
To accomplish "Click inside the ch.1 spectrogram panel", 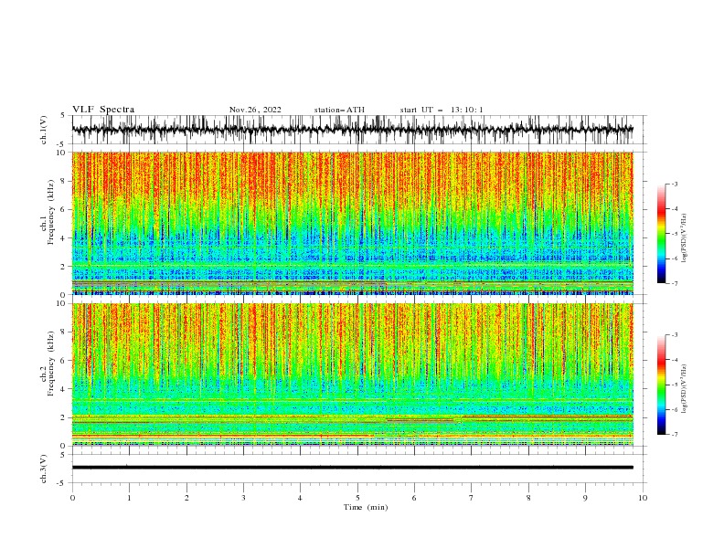I will point(352,223).
